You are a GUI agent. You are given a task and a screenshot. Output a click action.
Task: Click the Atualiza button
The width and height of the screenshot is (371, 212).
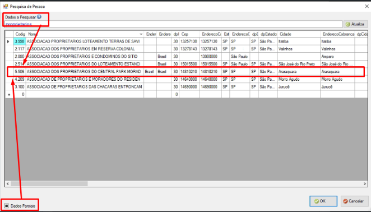(356, 24)
